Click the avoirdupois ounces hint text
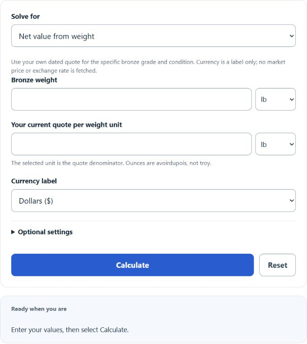Screen dimensions: 307x344 pos(111,163)
